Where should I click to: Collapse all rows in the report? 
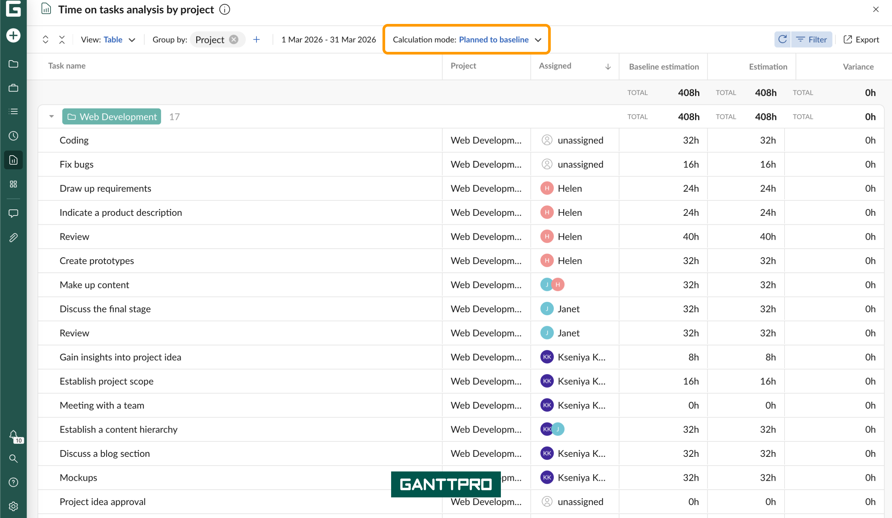click(x=62, y=39)
